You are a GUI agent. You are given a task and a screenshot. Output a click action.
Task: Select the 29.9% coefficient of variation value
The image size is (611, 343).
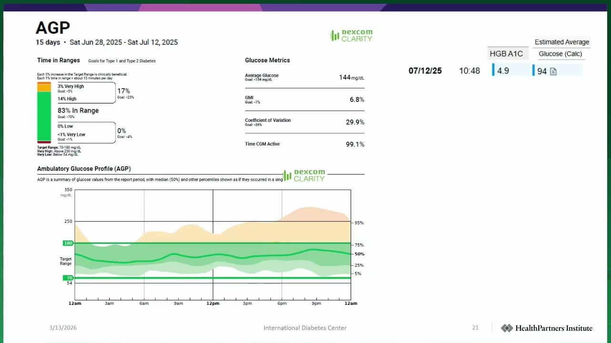(355, 122)
